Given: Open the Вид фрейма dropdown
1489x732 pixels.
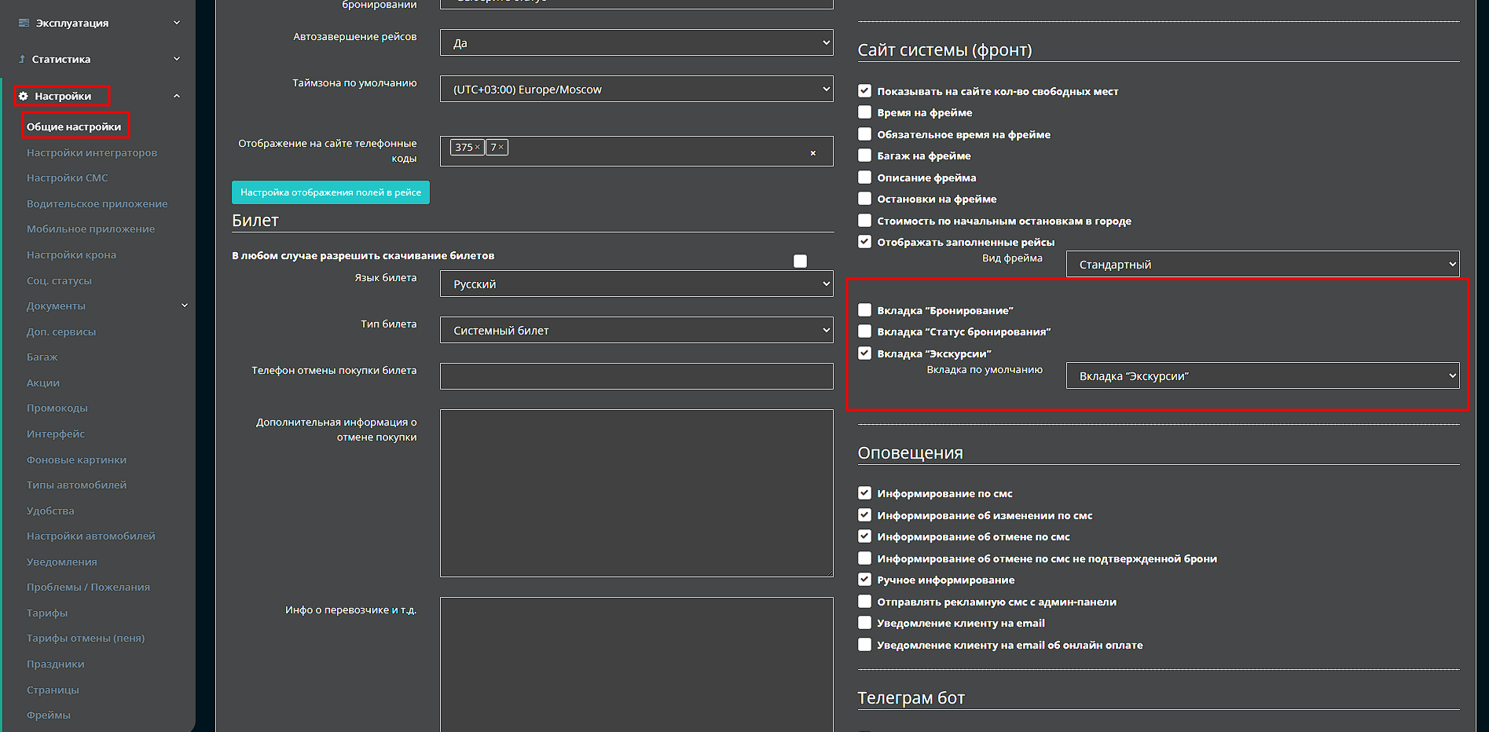Looking at the screenshot, I should [x=1262, y=265].
